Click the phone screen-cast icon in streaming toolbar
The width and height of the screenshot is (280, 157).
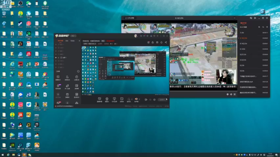[x=114, y=100]
